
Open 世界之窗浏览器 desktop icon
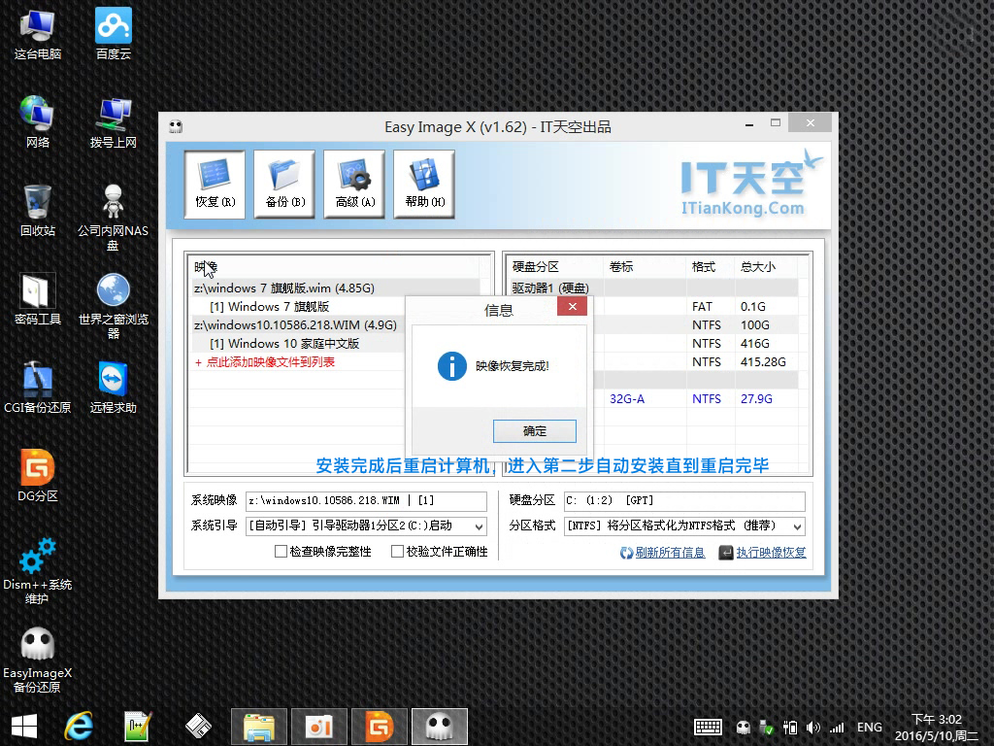click(x=114, y=306)
